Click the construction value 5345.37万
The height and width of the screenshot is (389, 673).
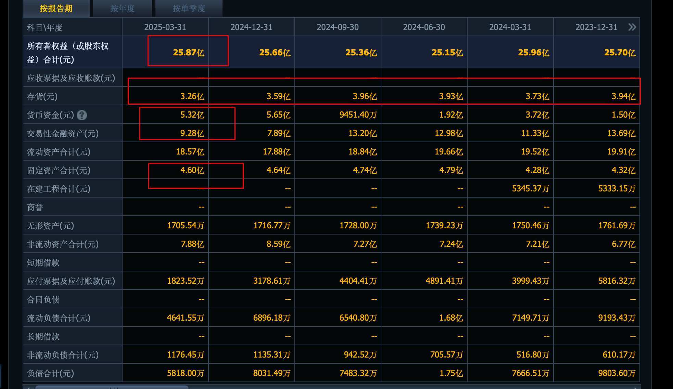[531, 189]
